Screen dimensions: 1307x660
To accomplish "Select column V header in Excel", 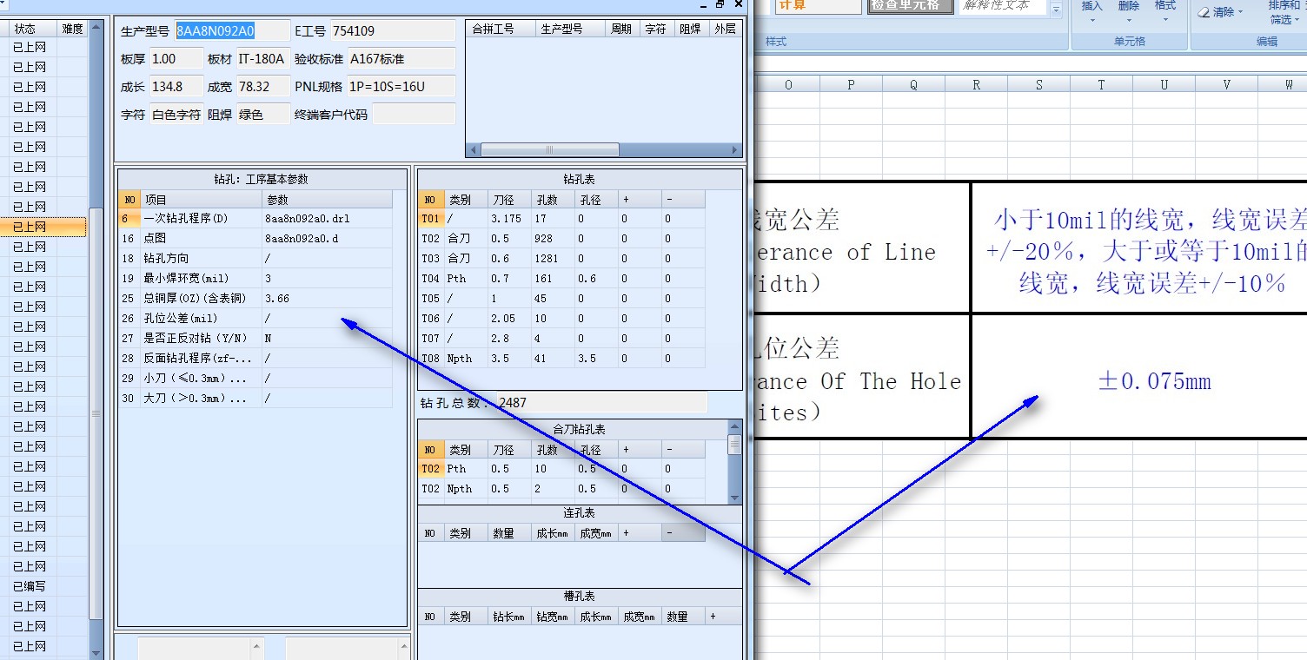I will click(1226, 84).
